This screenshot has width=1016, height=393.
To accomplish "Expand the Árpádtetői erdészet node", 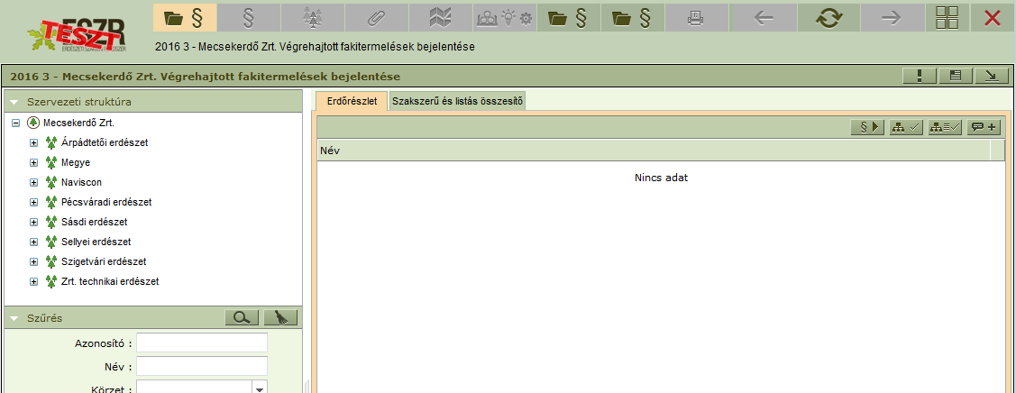I will [33, 142].
